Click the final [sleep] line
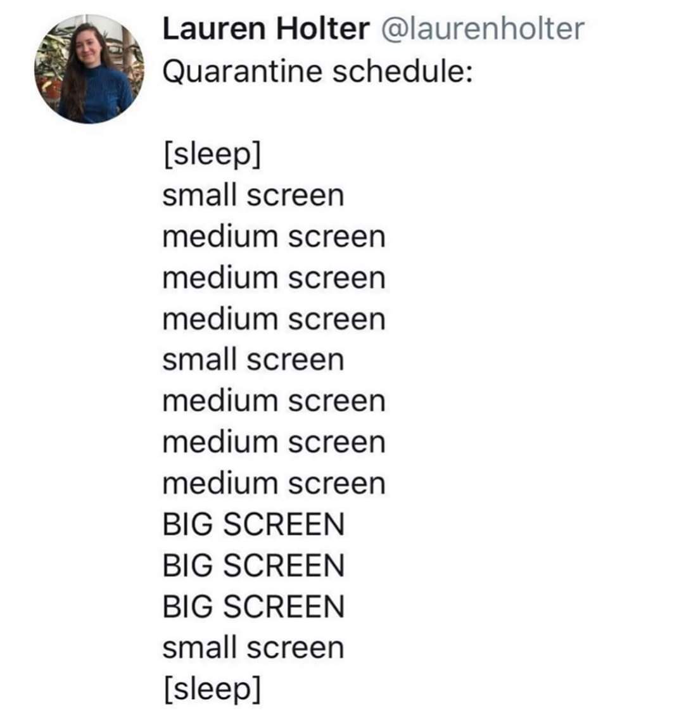Viewport: 684px width, 713px height. (x=212, y=690)
